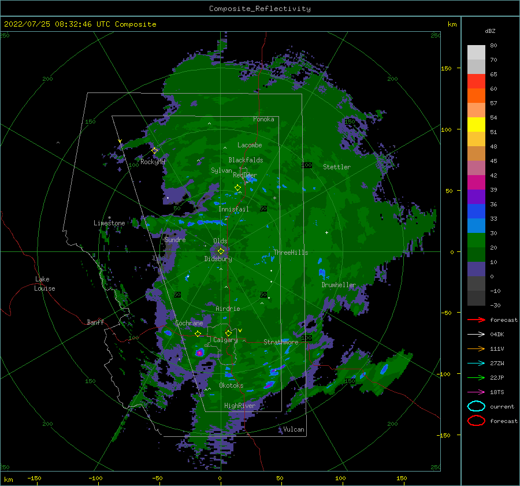Click the cyan current ellipse icon
Viewport: 520px width, 486px height.
tap(476, 406)
